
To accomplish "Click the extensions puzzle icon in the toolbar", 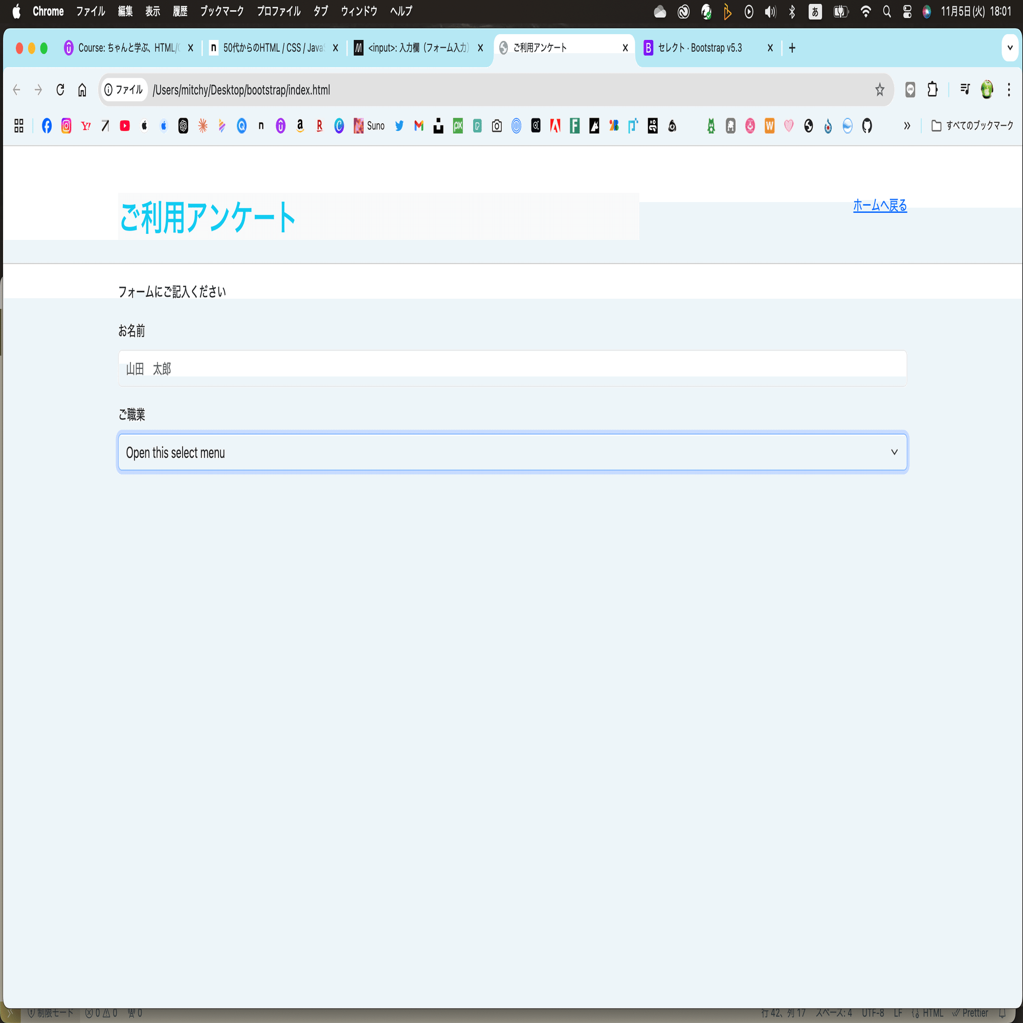I will [932, 90].
